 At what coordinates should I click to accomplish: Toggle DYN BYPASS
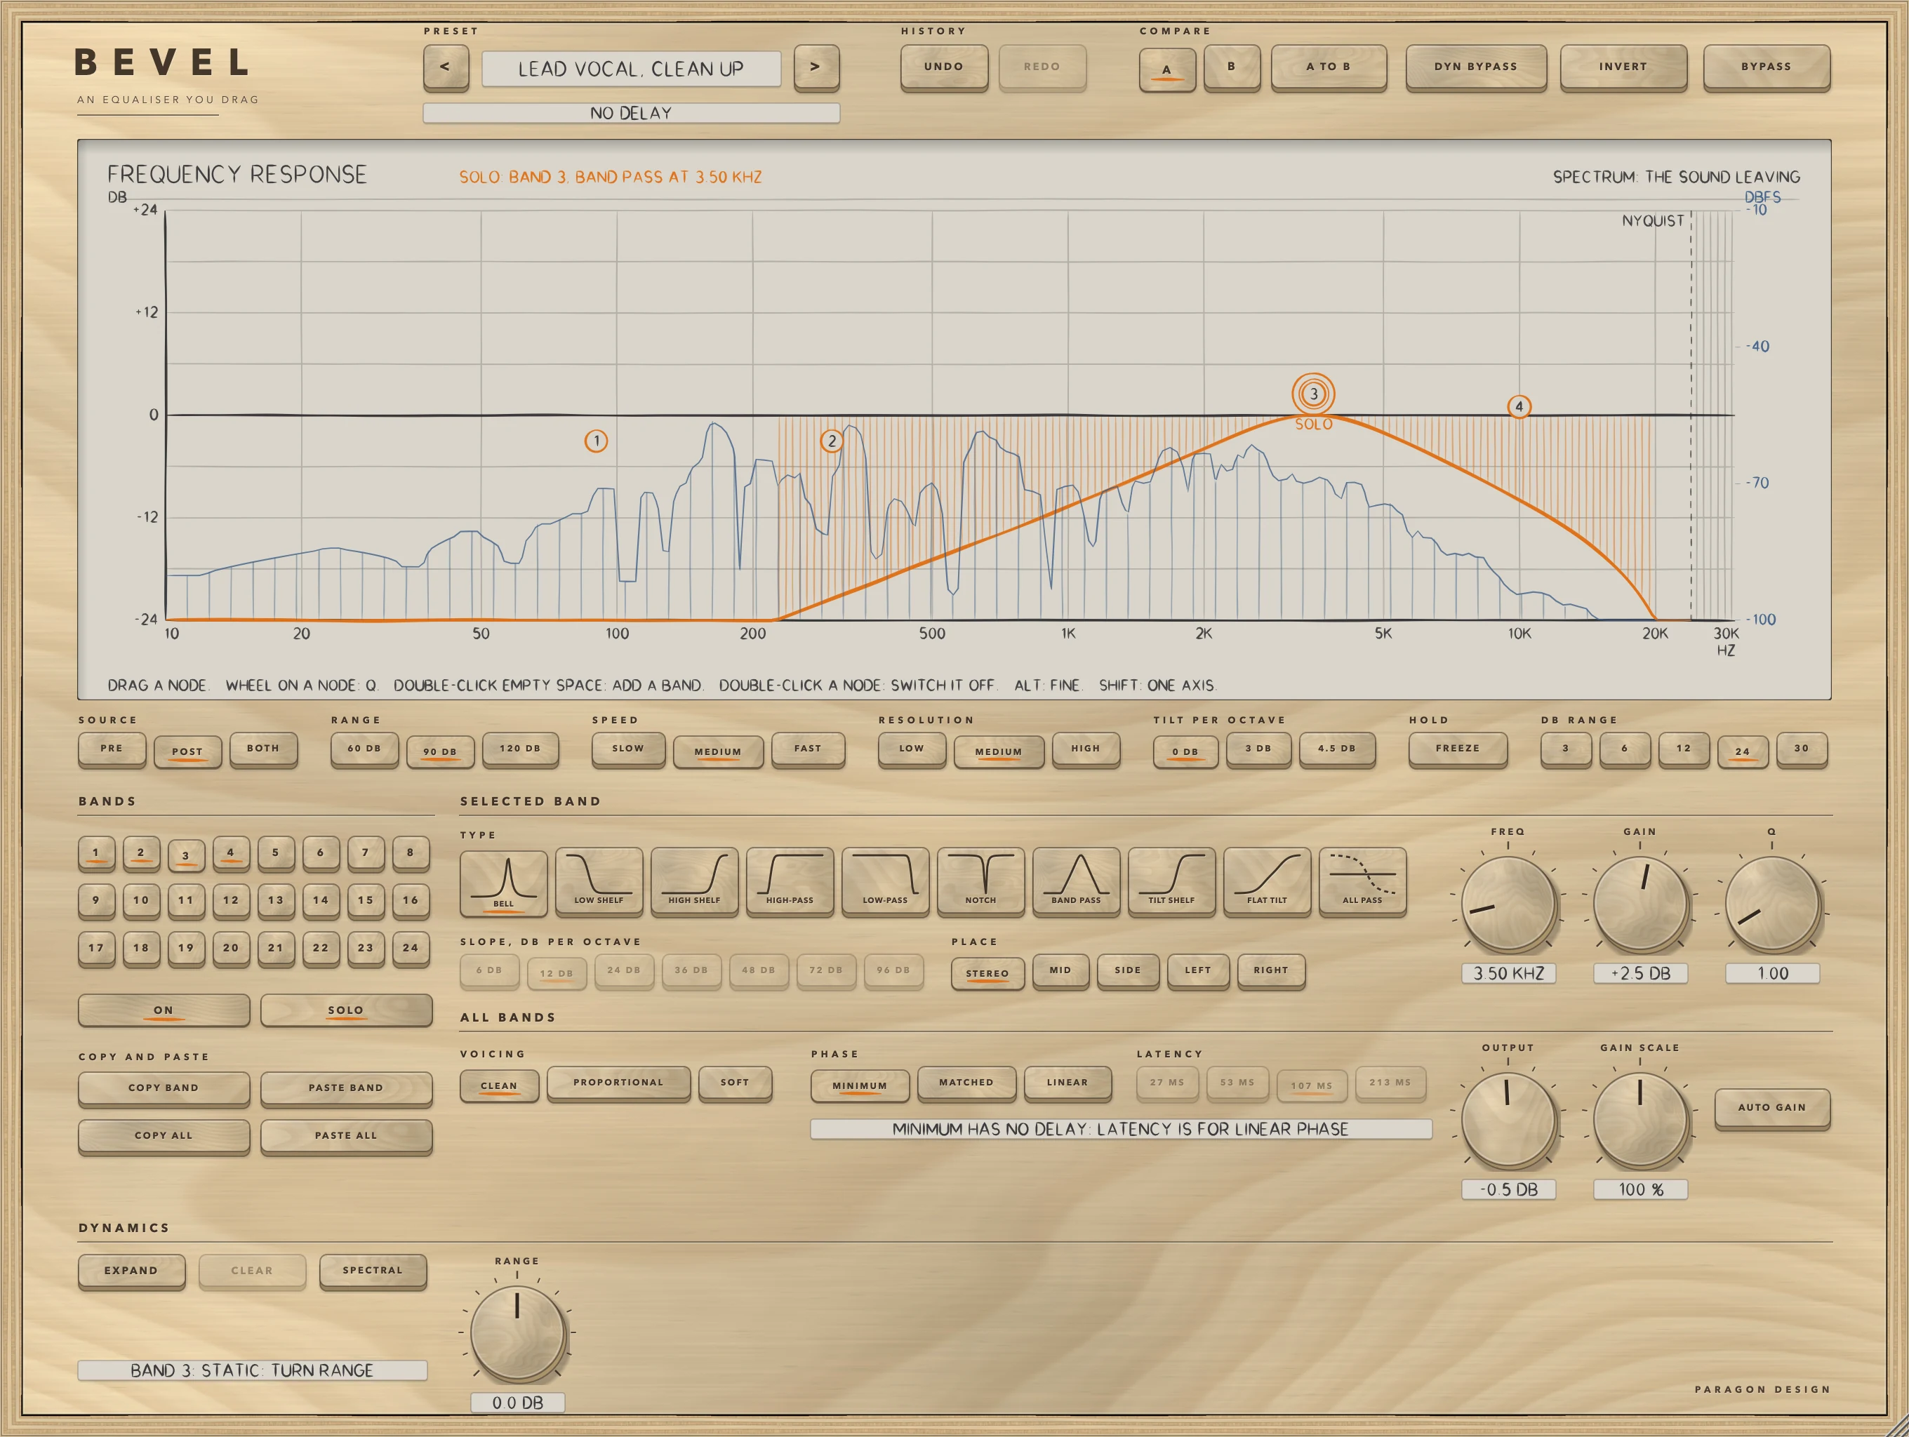coord(1476,67)
